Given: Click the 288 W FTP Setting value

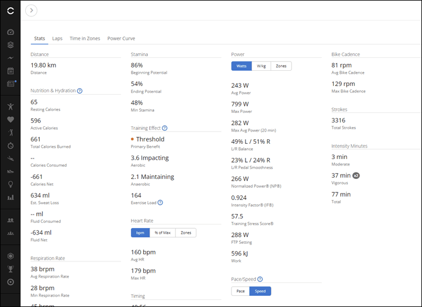Looking at the screenshot, I should [x=240, y=235].
